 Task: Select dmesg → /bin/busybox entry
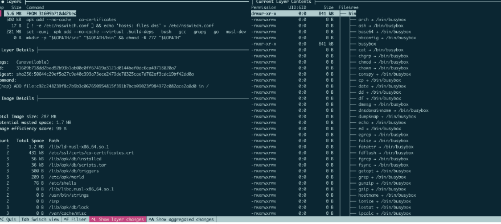[383, 105]
